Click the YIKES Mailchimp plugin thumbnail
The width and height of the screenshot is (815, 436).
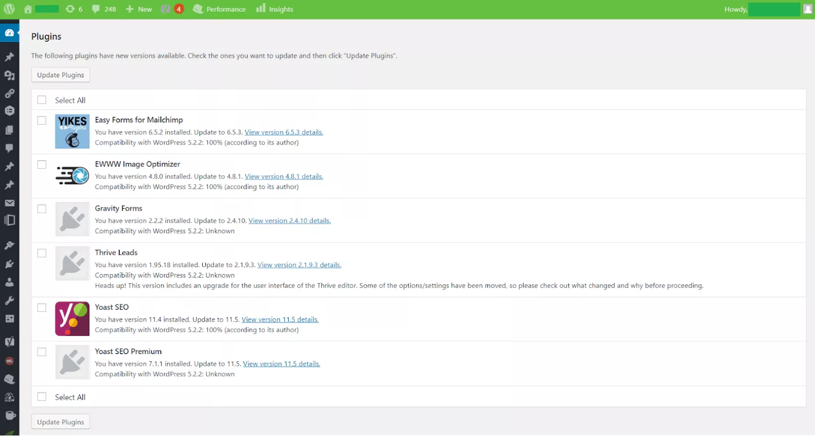tap(72, 131)
